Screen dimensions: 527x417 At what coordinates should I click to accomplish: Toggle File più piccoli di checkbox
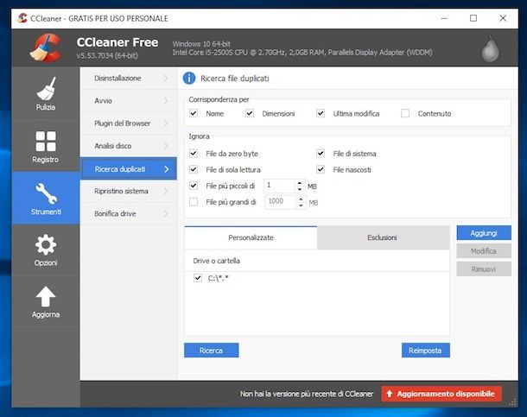(194, 186)
